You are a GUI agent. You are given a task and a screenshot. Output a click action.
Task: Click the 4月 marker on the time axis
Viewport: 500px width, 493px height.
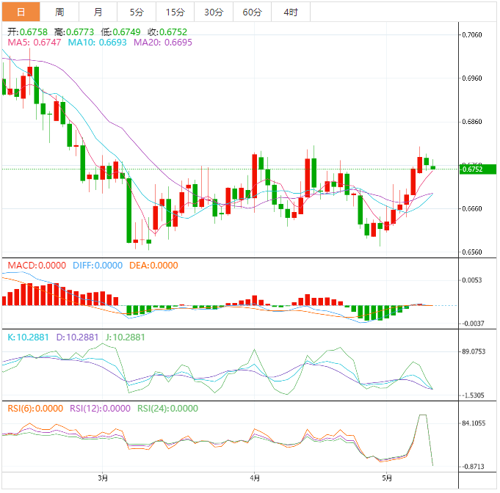pos(253,478)
